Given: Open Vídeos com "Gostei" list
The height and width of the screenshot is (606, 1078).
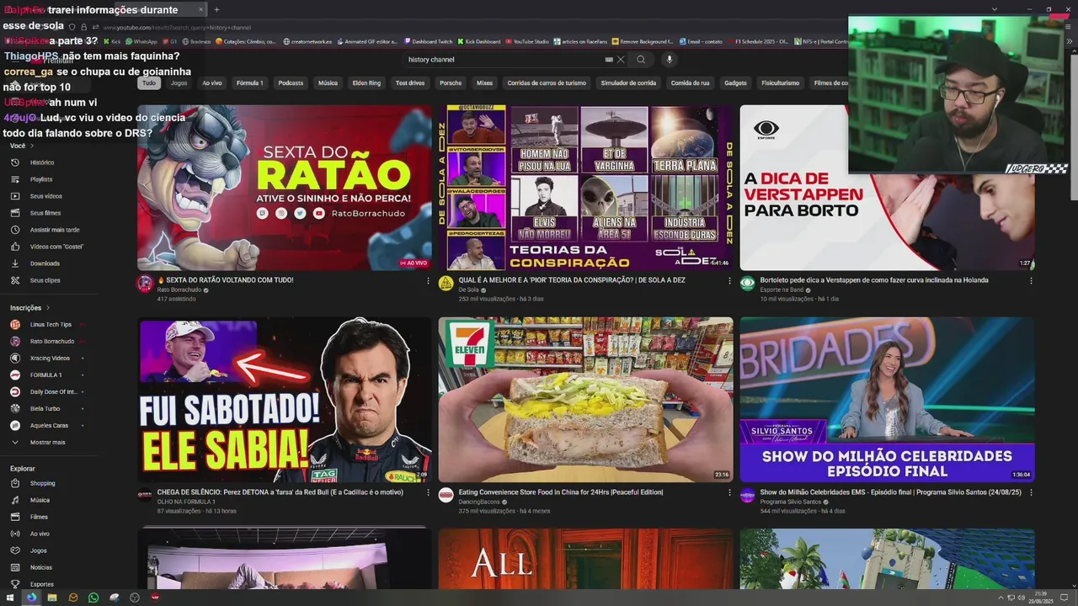Looking at the screenshot, I should tap(56, 247).
